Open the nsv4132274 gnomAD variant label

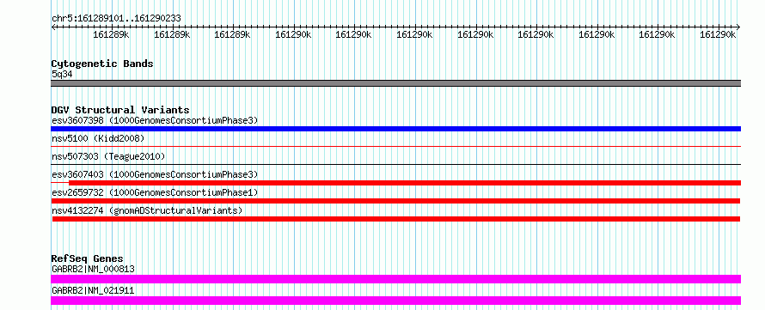[147, 210]
